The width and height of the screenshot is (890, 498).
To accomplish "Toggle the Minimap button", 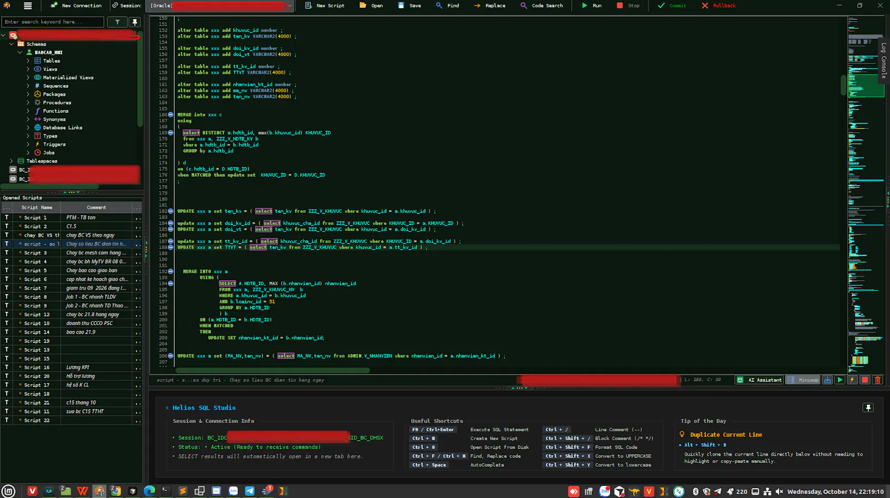I will (x=803, y=380).
